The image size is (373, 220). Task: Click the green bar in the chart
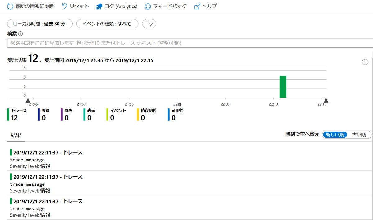point(283,87)
